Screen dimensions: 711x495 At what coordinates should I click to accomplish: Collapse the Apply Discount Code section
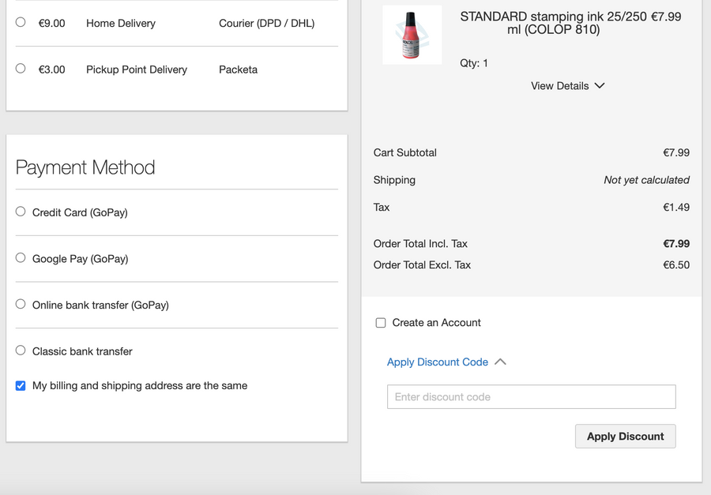pos(438,362)
